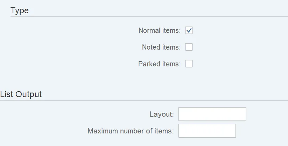The width and height of the screenshot is (288, 146).
Task: Mark the empty Parked items box
Action: 189,64
